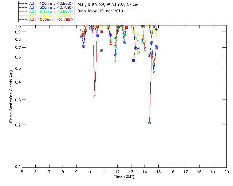Click the y-axis tick label 0.4
This screenshot has height=186, width=233.
(x=18, y=82)
